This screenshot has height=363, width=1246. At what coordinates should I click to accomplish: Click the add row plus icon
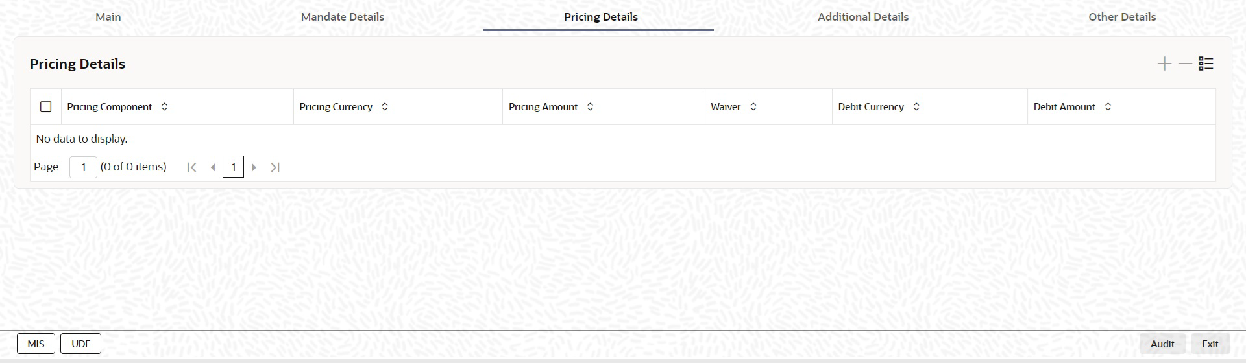1164,64
